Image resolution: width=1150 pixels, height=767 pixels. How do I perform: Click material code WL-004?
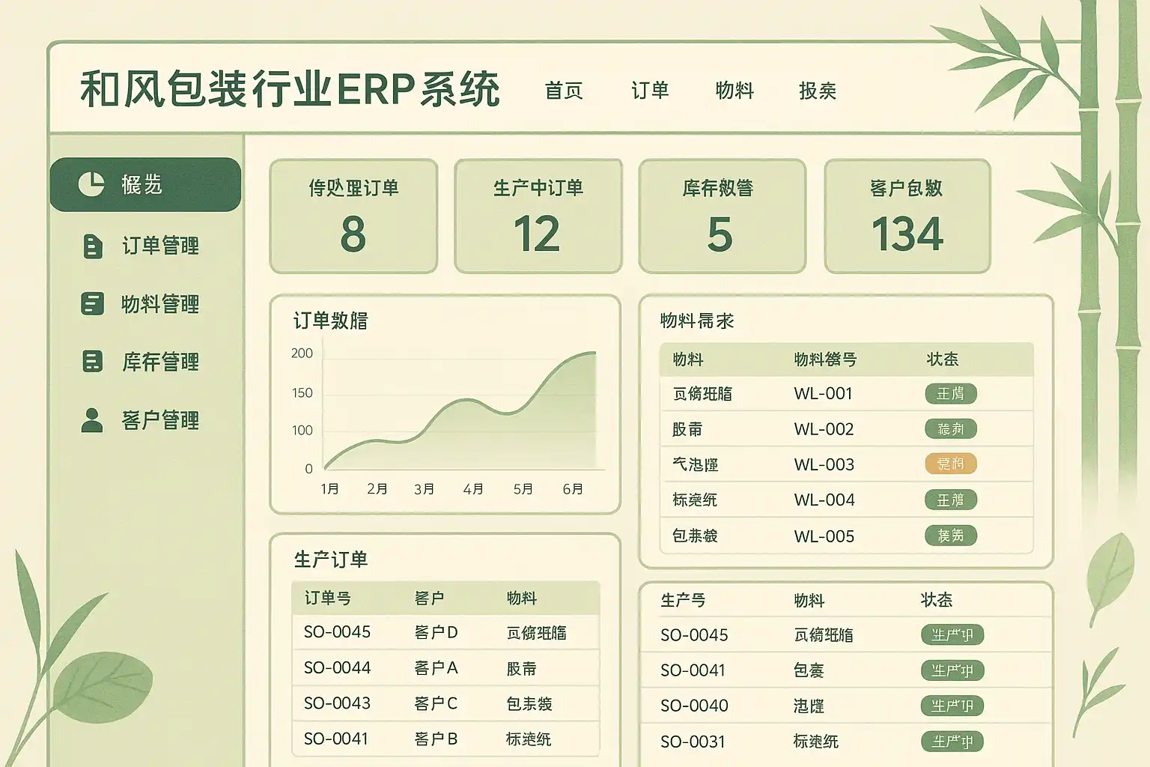[824, 500]
